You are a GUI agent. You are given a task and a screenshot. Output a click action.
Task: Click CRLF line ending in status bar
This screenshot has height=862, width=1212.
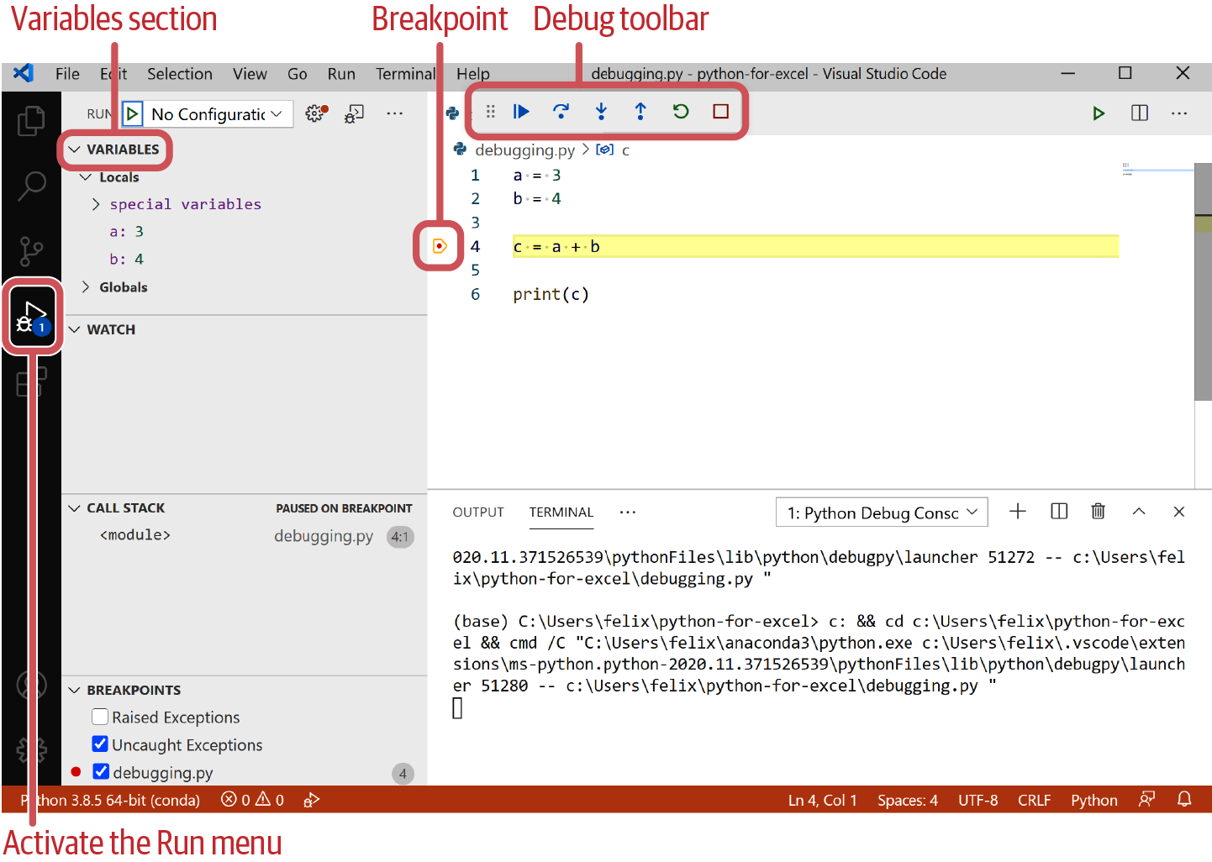1035,800
